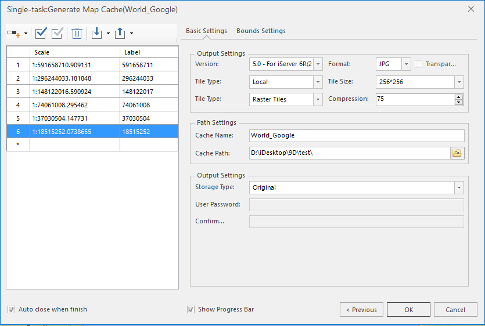Switch to Bounds Settings tab

pos(261,31)
